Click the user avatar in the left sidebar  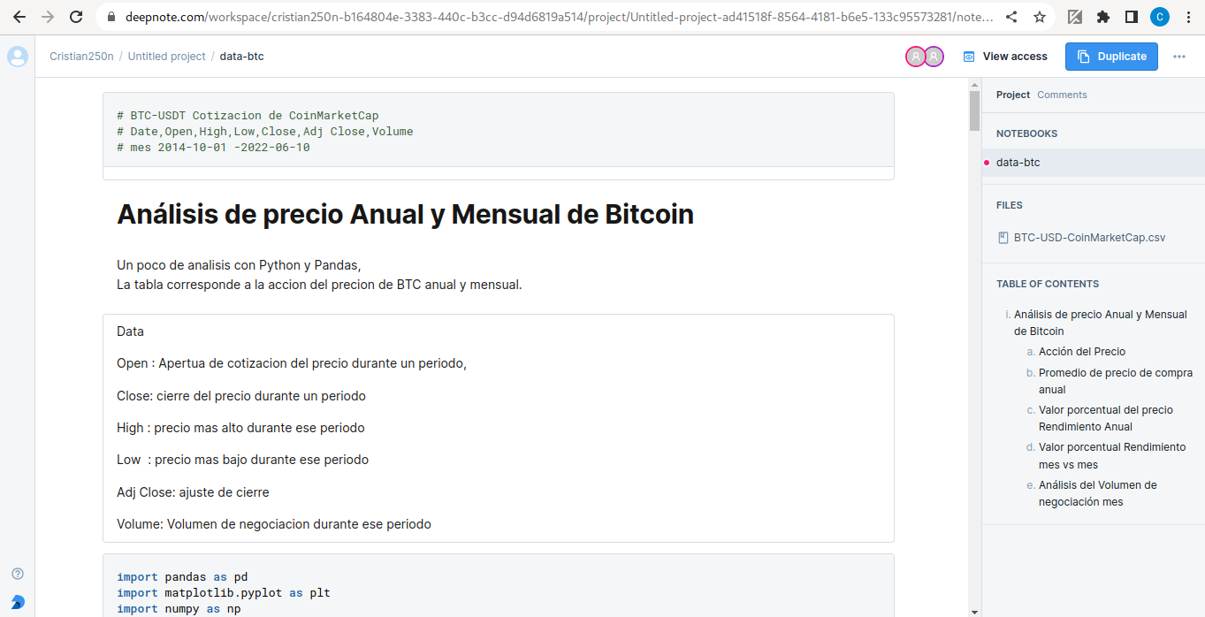click(18, 57)
